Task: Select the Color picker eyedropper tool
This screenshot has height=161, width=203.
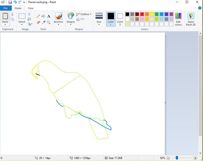Action: pos(43,22)
